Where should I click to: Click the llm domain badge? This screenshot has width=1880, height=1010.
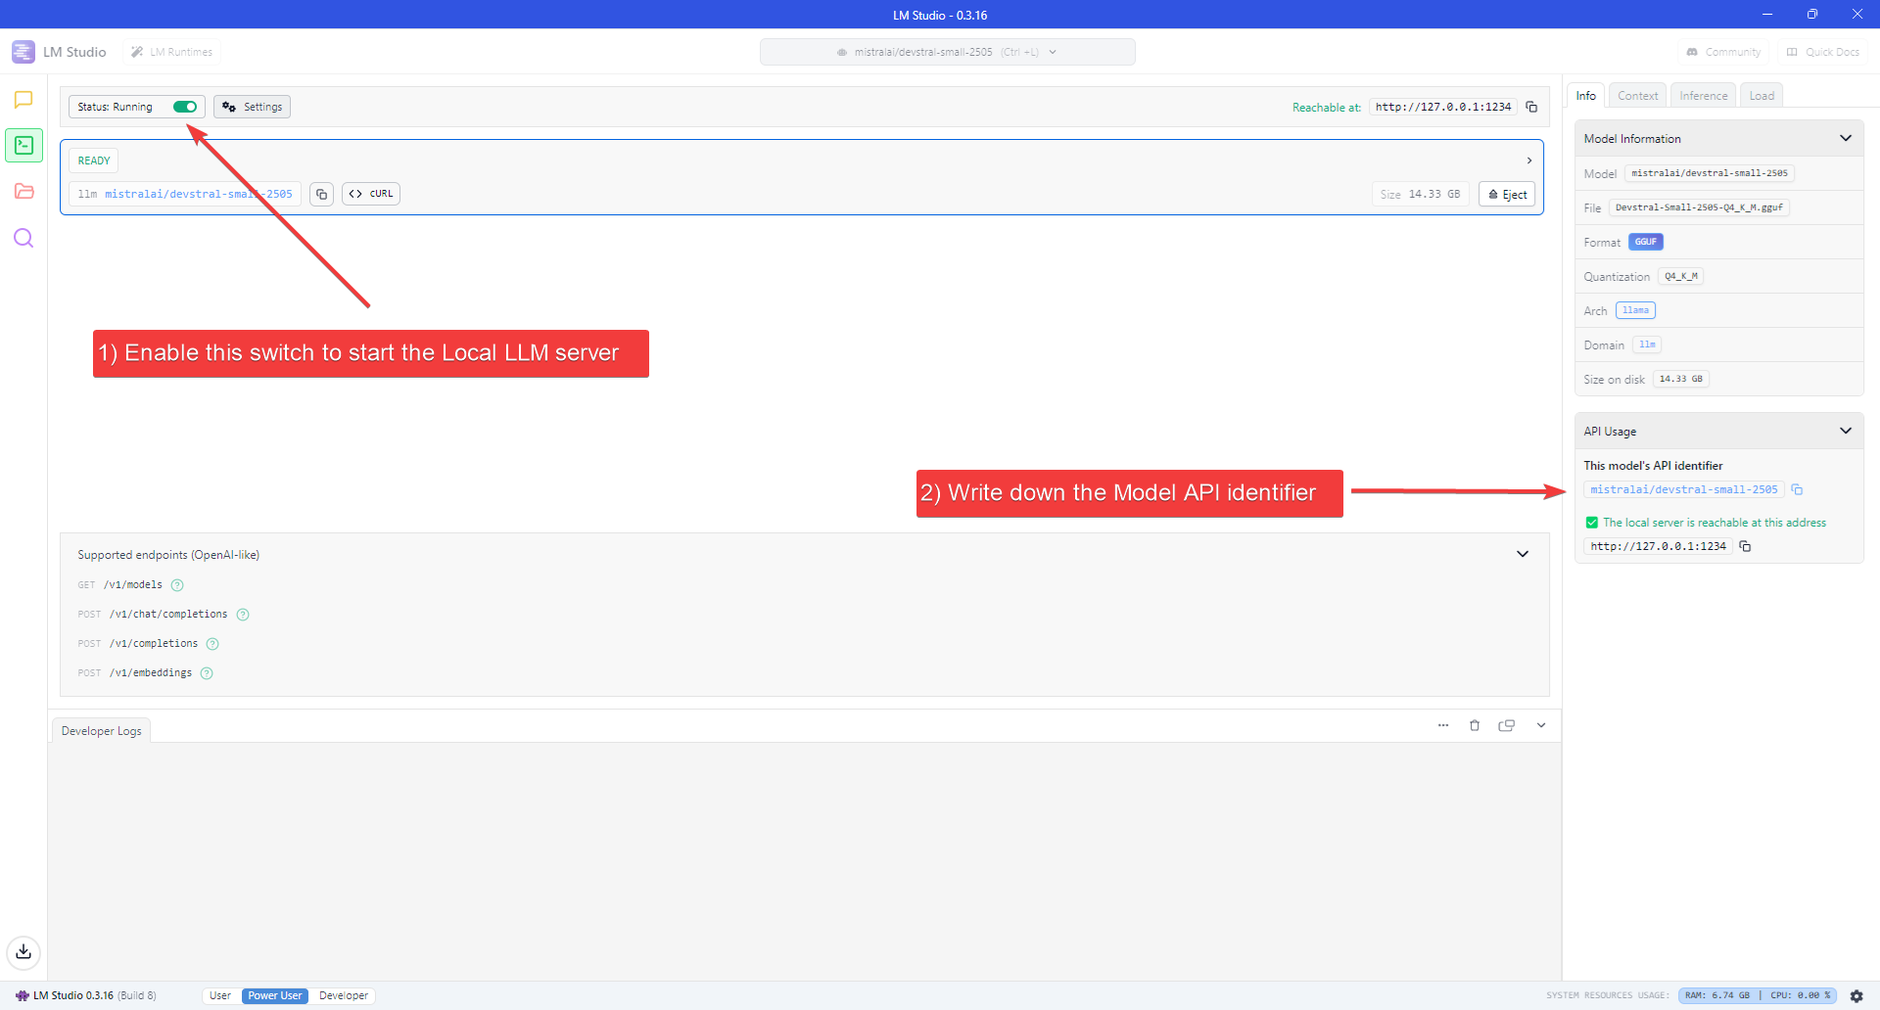coord(1647,344)
